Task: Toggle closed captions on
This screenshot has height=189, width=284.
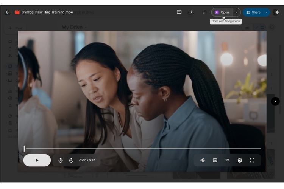Action: pyautogui.click(x=215, y=160)
